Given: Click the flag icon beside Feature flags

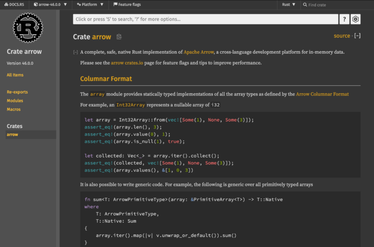Looking at the screenshot, I should tap(115, 4).
